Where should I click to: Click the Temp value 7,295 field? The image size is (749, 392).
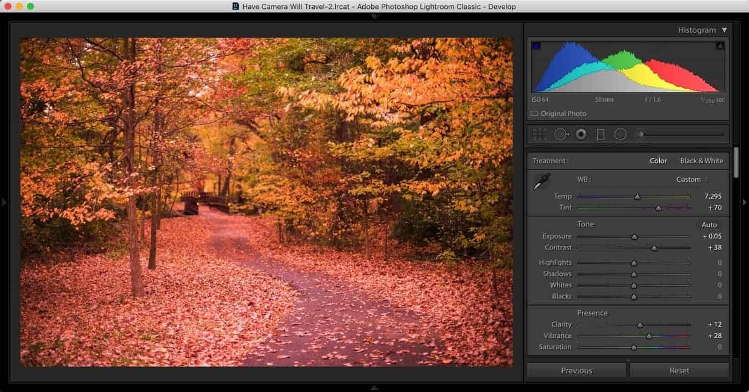pos(712,196)
